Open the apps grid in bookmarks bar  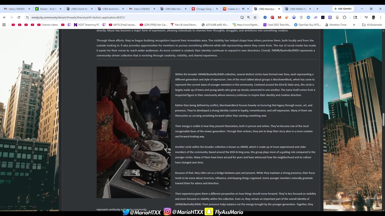point(4,25)
